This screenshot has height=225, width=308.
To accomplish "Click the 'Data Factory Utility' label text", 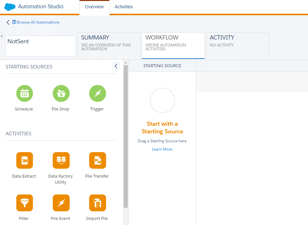I will click(x=60, y=179).
